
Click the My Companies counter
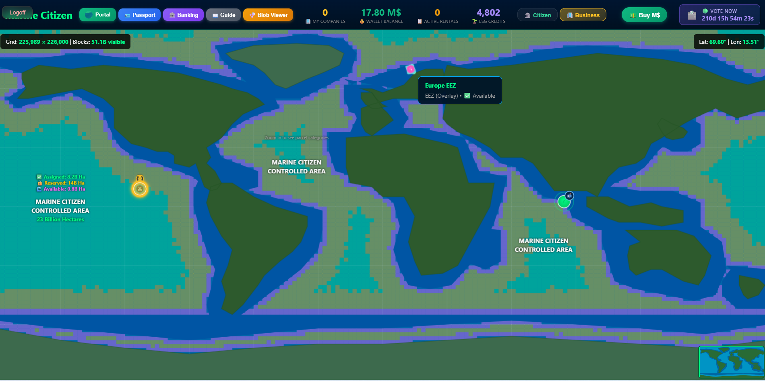(x=325, y=16)
